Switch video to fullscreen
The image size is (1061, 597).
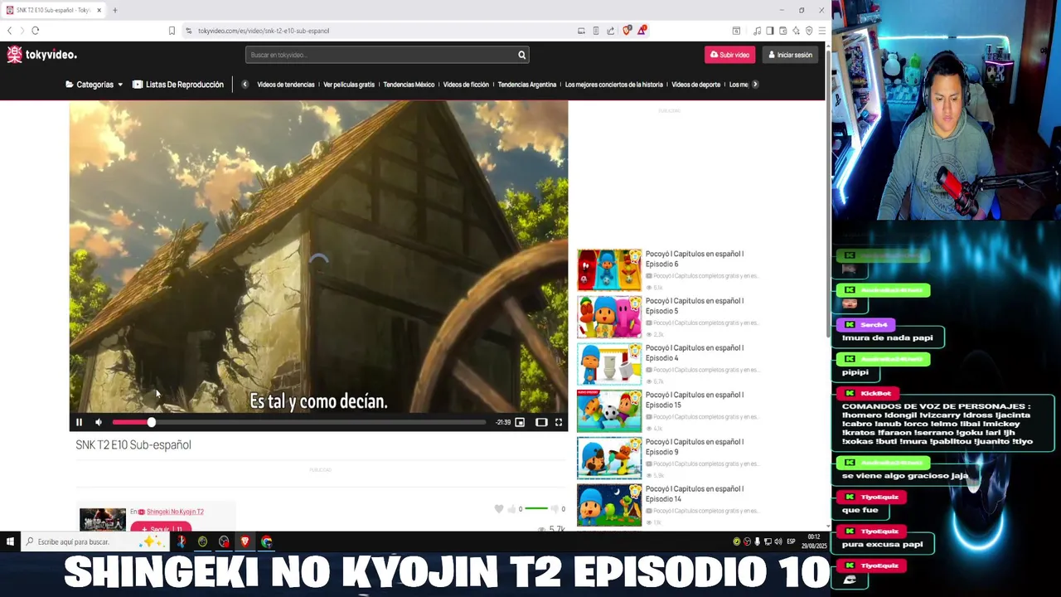click(x=559, y=423)
